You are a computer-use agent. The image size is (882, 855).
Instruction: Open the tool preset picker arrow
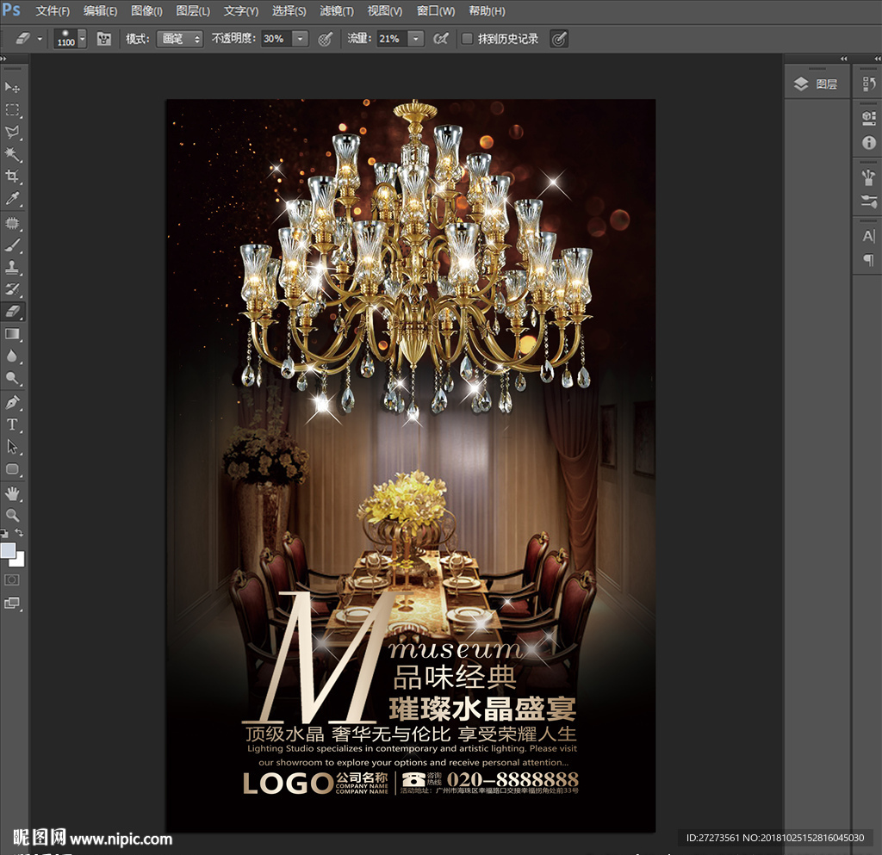[x=40, y=39]
